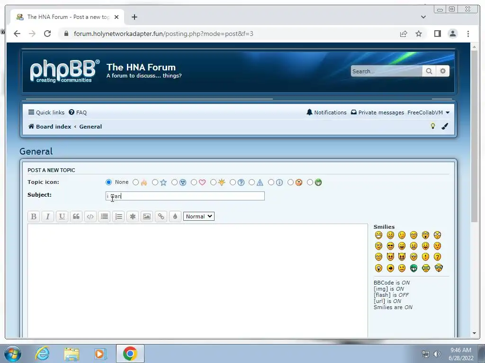Click the phpBB logo
This screenshot has height=363, width=485.
point(64,71)
